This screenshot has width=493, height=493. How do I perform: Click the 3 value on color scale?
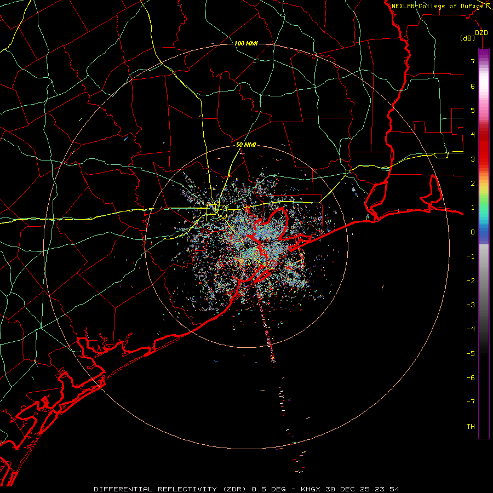point(473,159)
